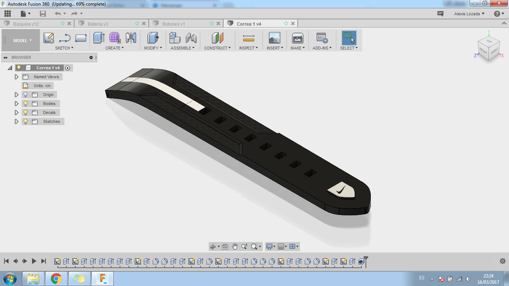509x286 pixels.
Task: Open Scripts and Add-Ins icon
Action: click(322, 38)
